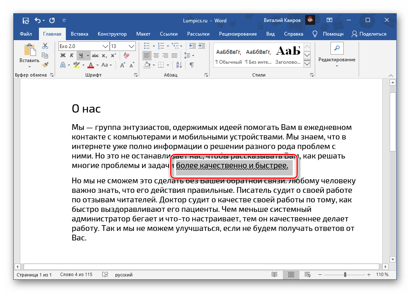Open the Customize Quick Access Toolbar arrow
The width and height of the screenshot is (410, 293).
point(64,20)
